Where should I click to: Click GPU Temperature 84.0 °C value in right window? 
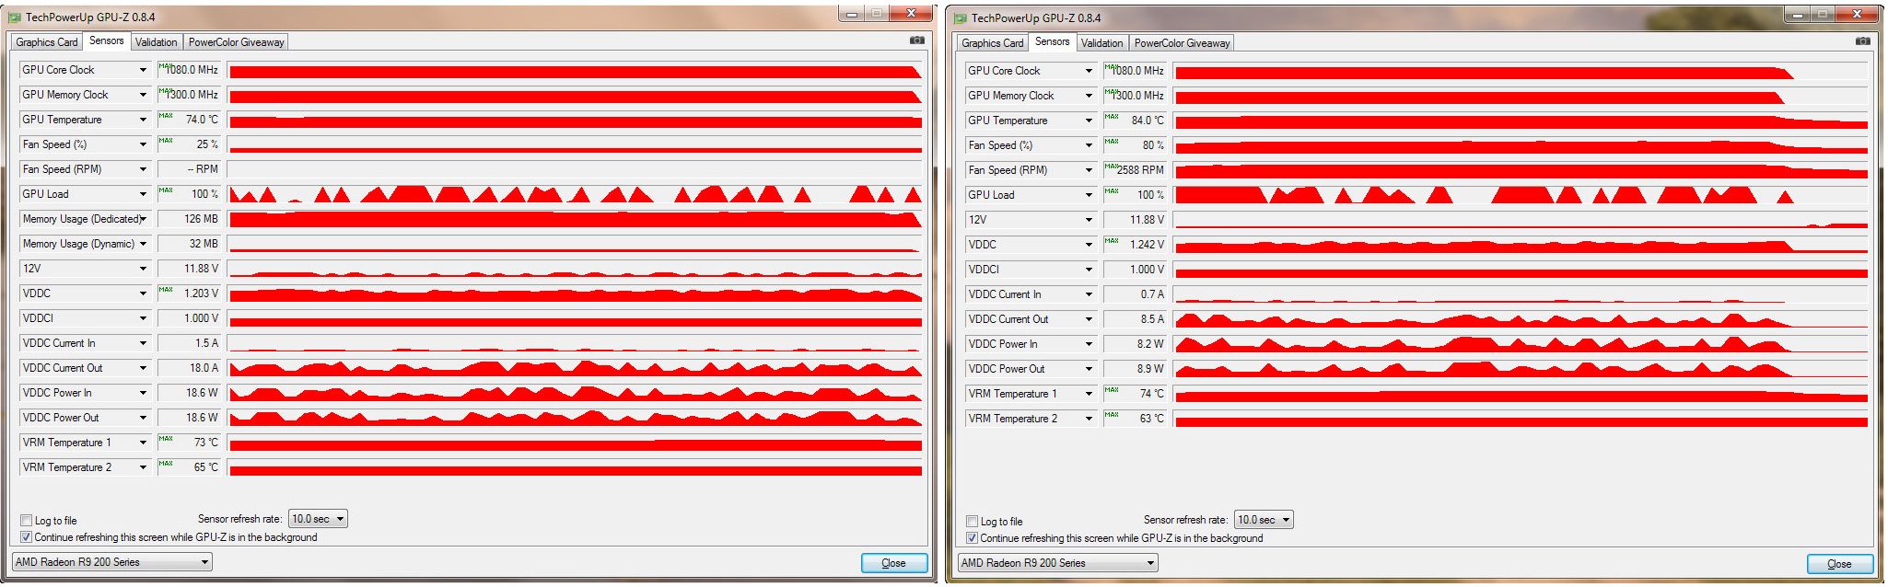tap(1135, 121)
